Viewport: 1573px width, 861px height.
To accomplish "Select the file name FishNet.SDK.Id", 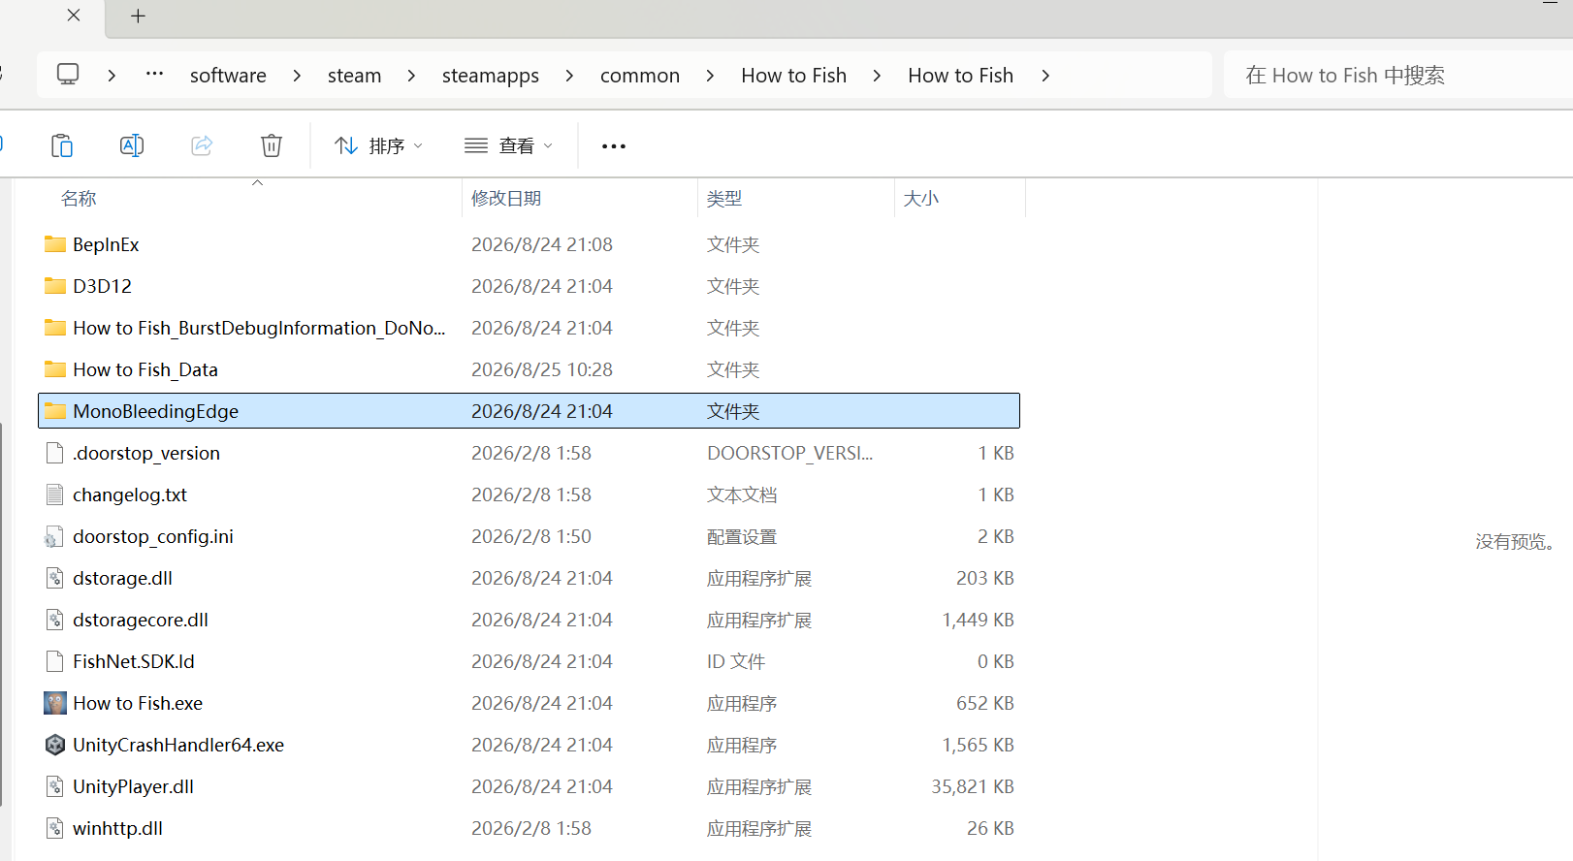I will pos(134,661).
